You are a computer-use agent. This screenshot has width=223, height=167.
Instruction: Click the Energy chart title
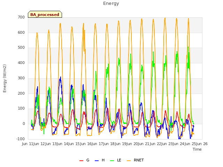click(111, 3)
